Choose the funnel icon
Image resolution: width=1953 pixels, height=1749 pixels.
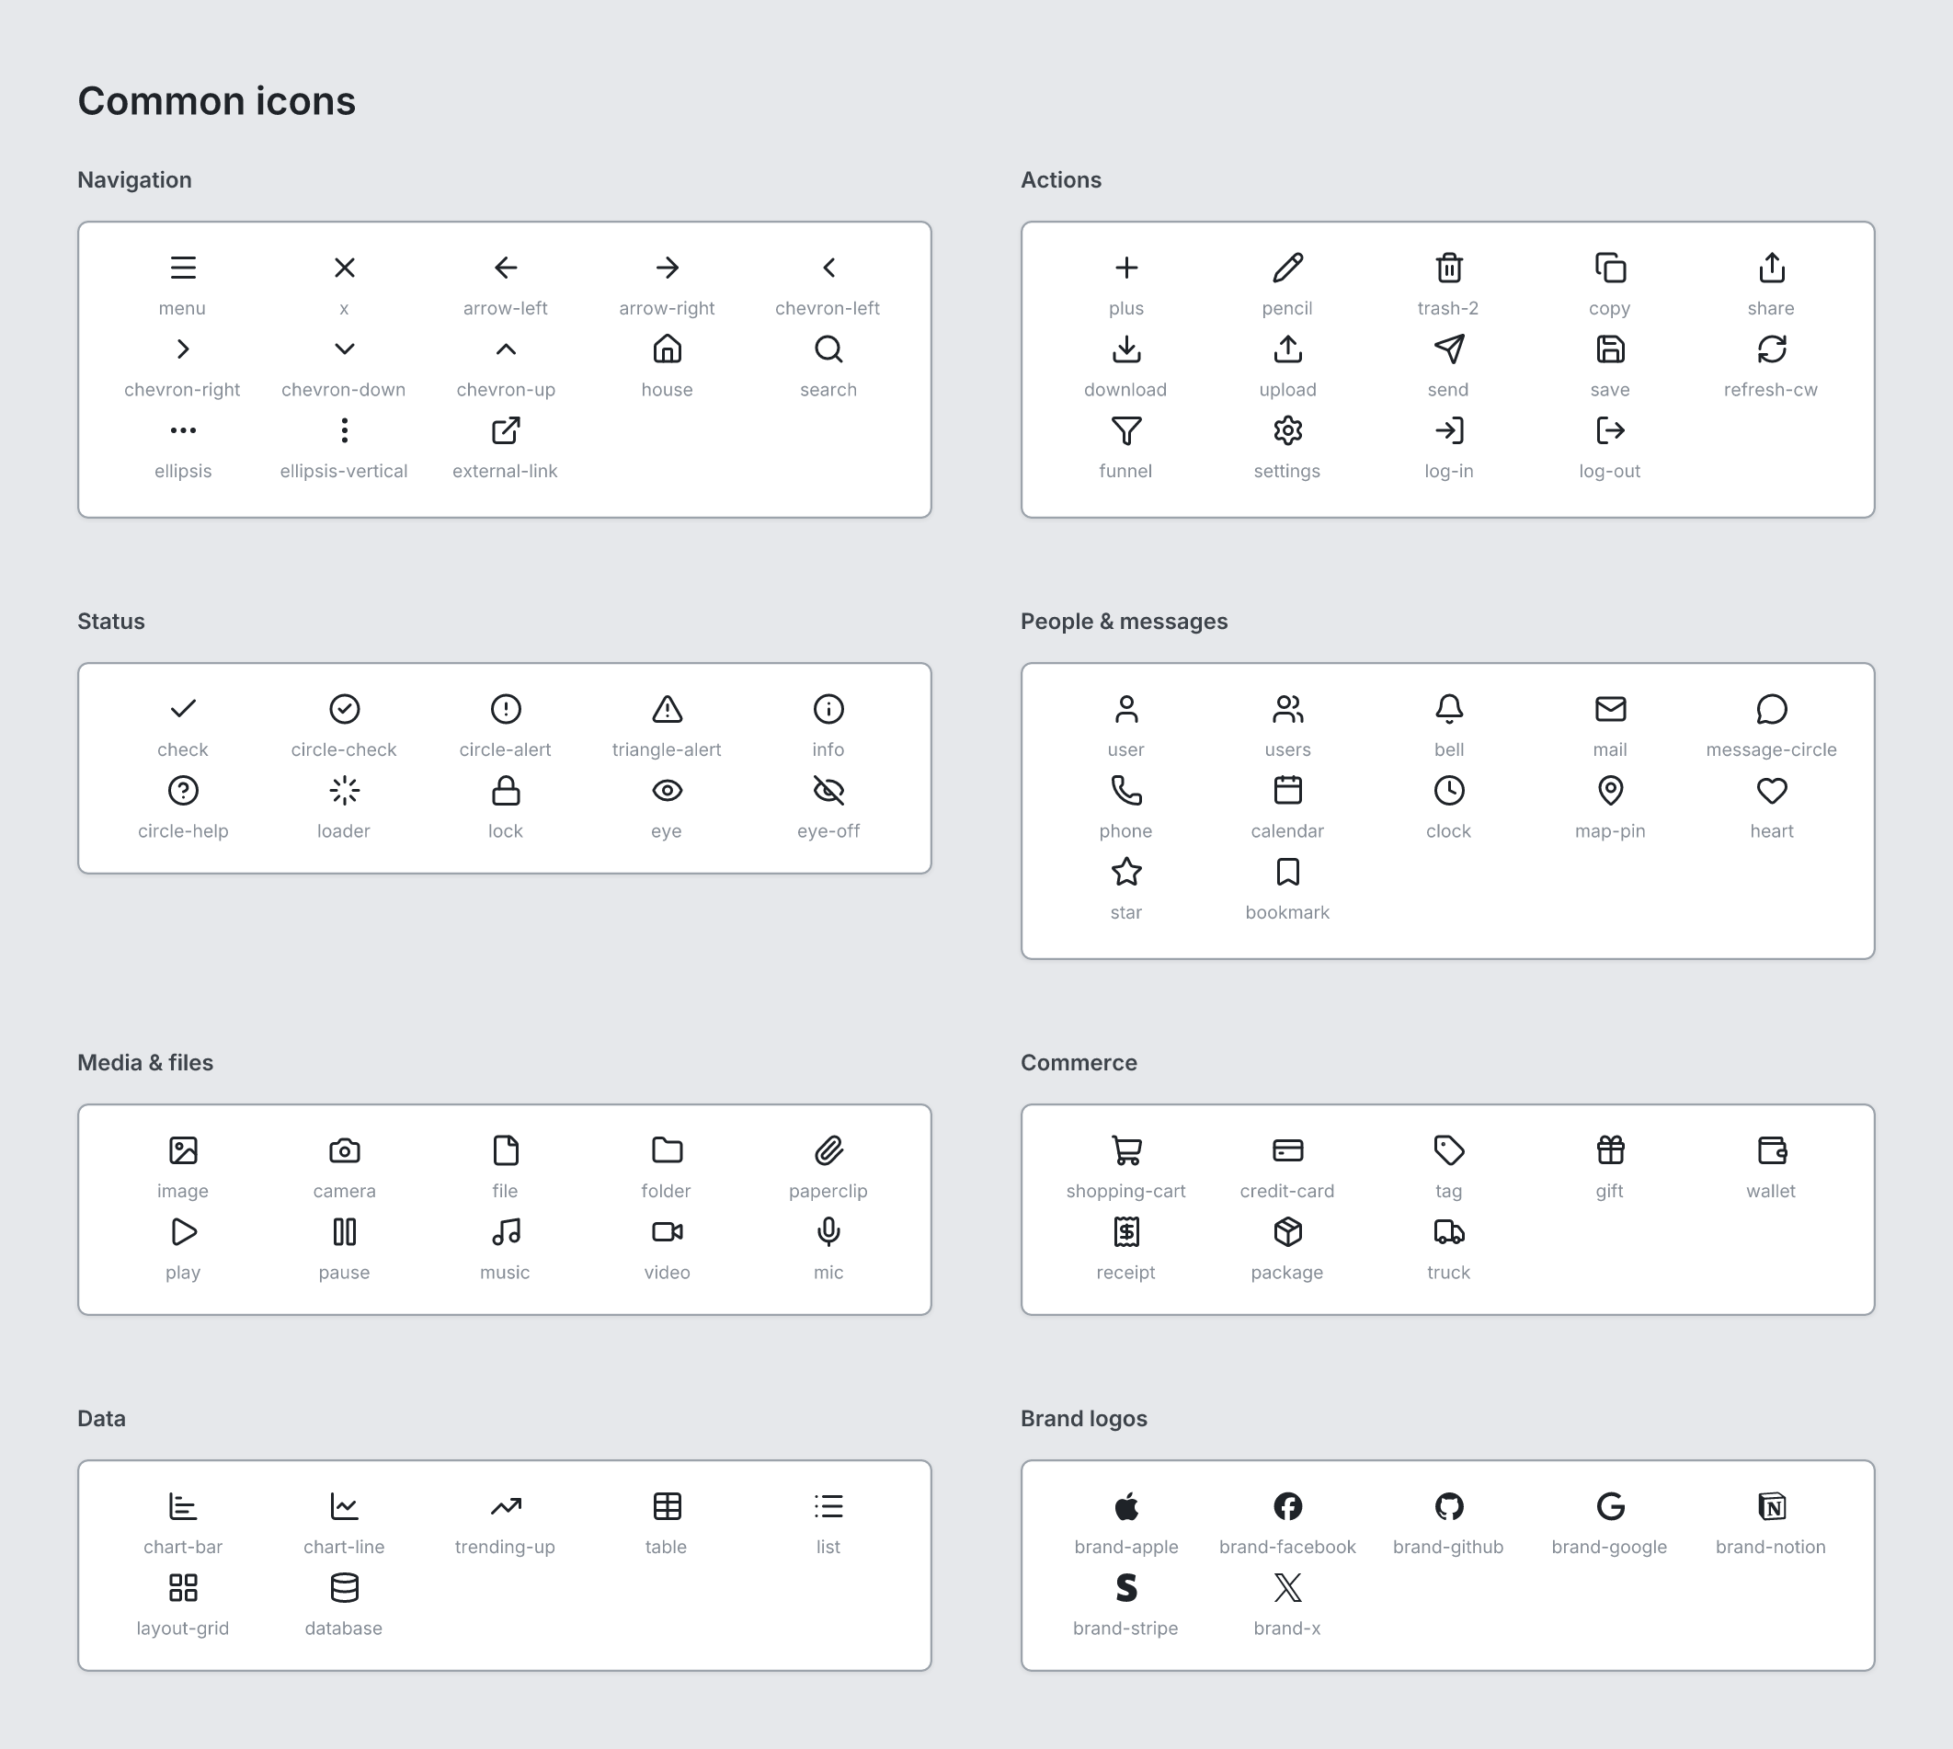(1126, 430)
